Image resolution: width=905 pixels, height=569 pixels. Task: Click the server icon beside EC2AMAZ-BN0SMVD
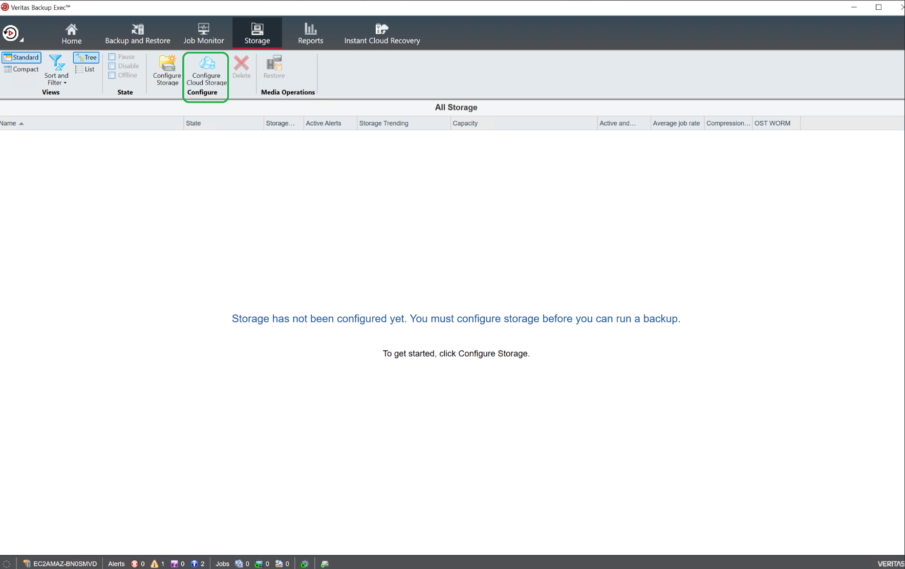click(x=27, y=564)
